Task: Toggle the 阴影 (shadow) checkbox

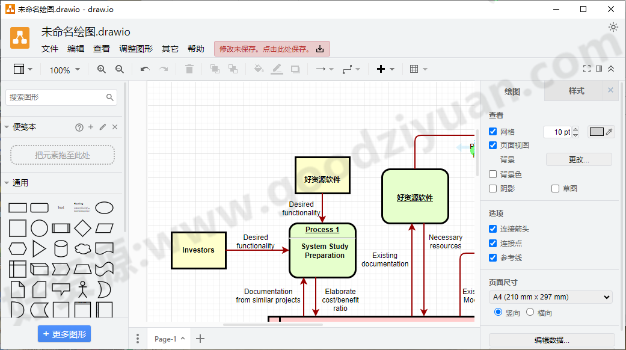Action: tap(493, 188)
